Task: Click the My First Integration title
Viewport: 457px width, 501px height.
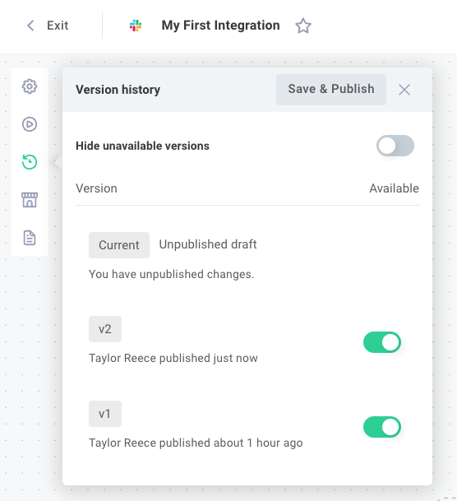Action: pyautogui.click(x=220, y=26)
